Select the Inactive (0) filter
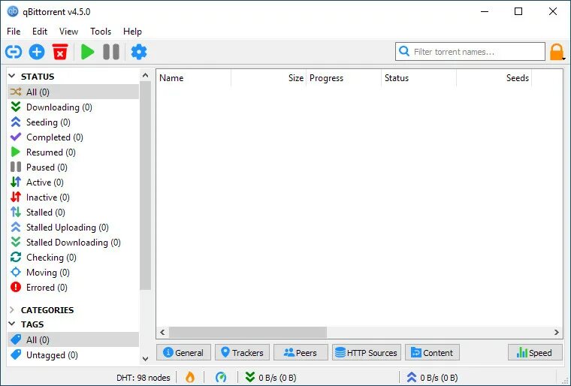 (x=73, y=197)
